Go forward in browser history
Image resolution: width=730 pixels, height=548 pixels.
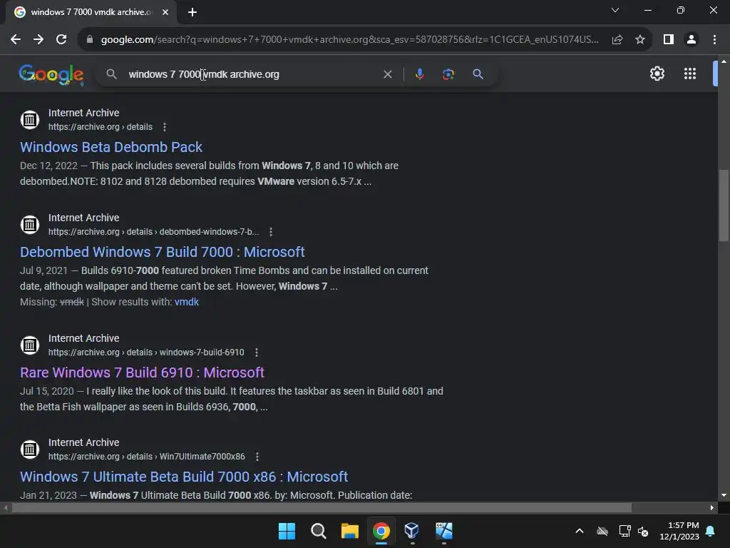(38, 40)
